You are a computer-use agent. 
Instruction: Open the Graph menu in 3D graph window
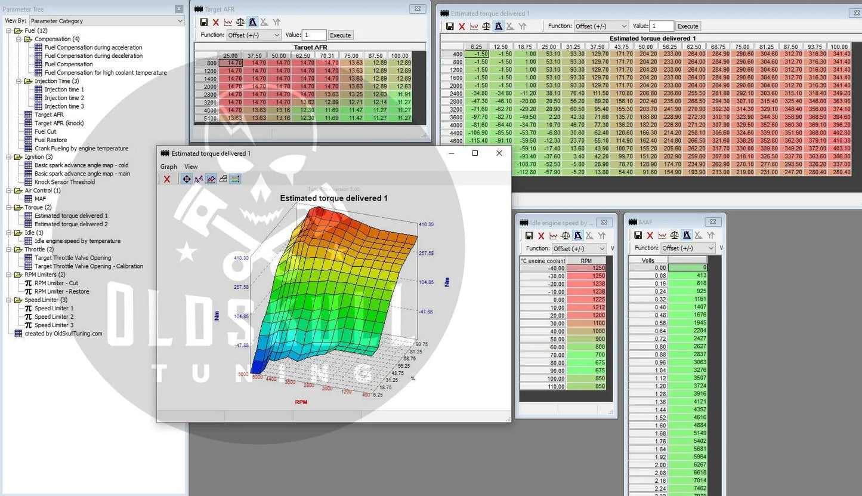coord(168,167)
